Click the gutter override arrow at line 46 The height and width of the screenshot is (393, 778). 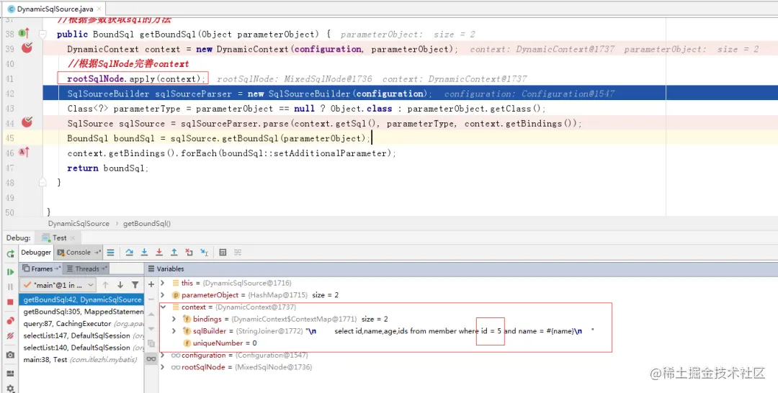(x=23, y=153)
